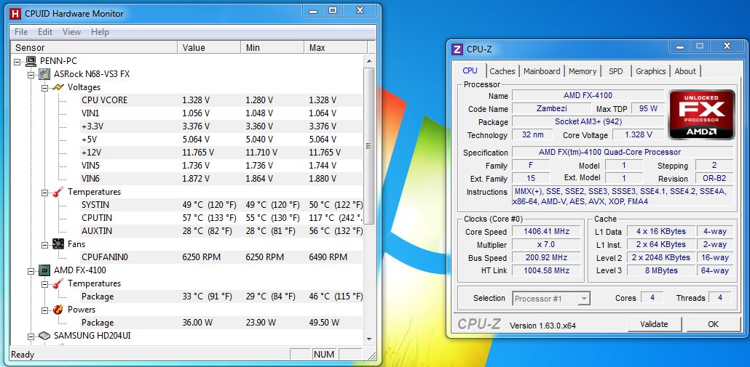Click the Max column header
750x367 pixels.
[336, 47]
